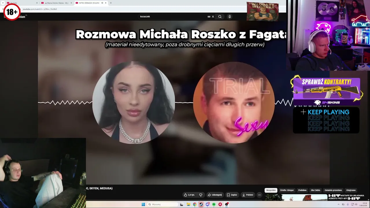Open the dark app icon with red badge on taskbar
Image resolution: width=370 pixels, height=208 pixels.
[x=227, y=204]
